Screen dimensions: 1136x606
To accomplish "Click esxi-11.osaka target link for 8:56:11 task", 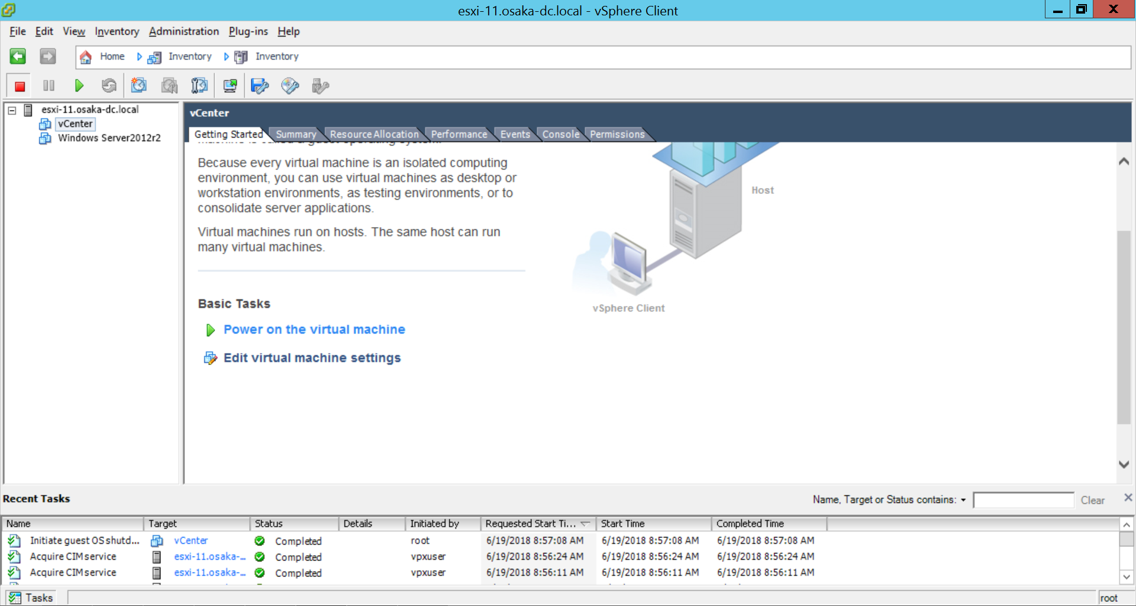I will (x=209, y=572).
